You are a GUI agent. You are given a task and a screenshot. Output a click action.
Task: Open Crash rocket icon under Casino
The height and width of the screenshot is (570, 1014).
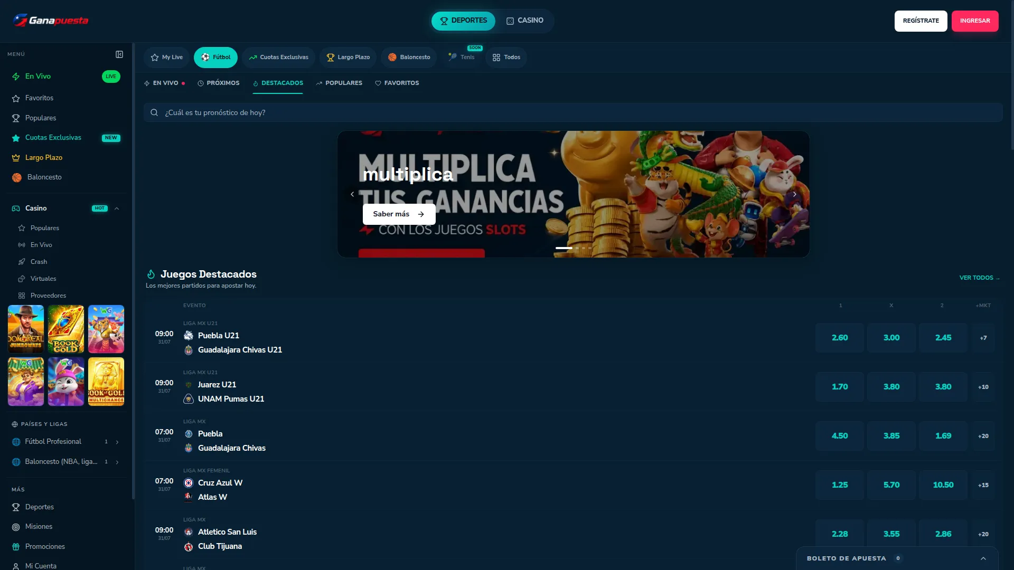22,262
